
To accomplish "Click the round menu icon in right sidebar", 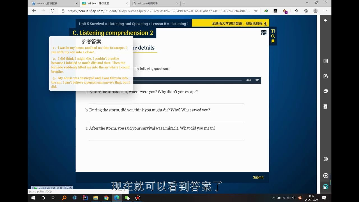I will coord(326,159).
